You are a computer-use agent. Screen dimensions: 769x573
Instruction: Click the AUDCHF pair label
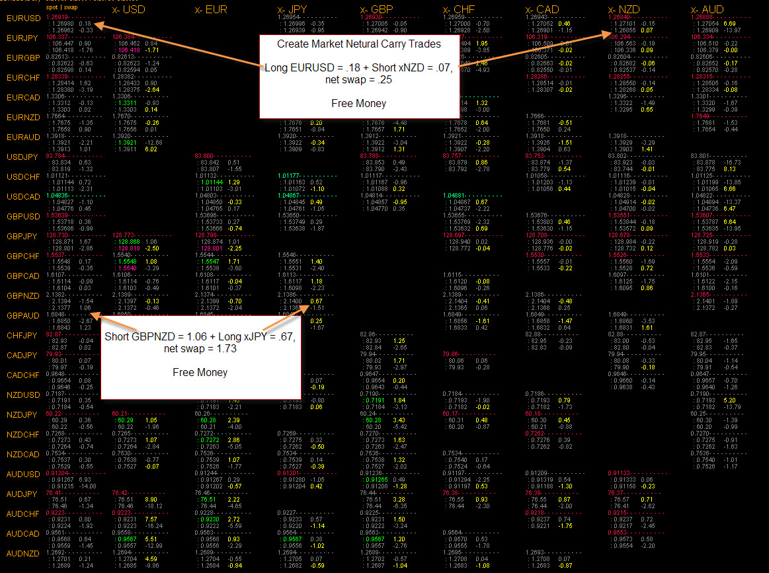(x=22, y=514)
